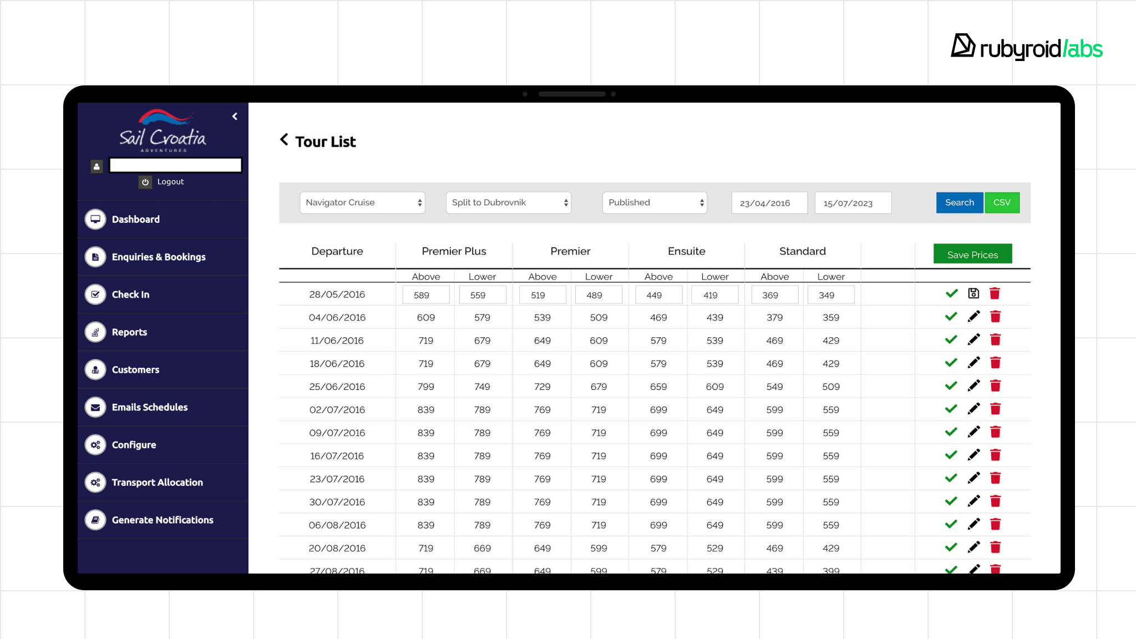Toggle green checkmark for 28/05/2016 row
Screen dimensions: 1136x639
coord(951,293)
